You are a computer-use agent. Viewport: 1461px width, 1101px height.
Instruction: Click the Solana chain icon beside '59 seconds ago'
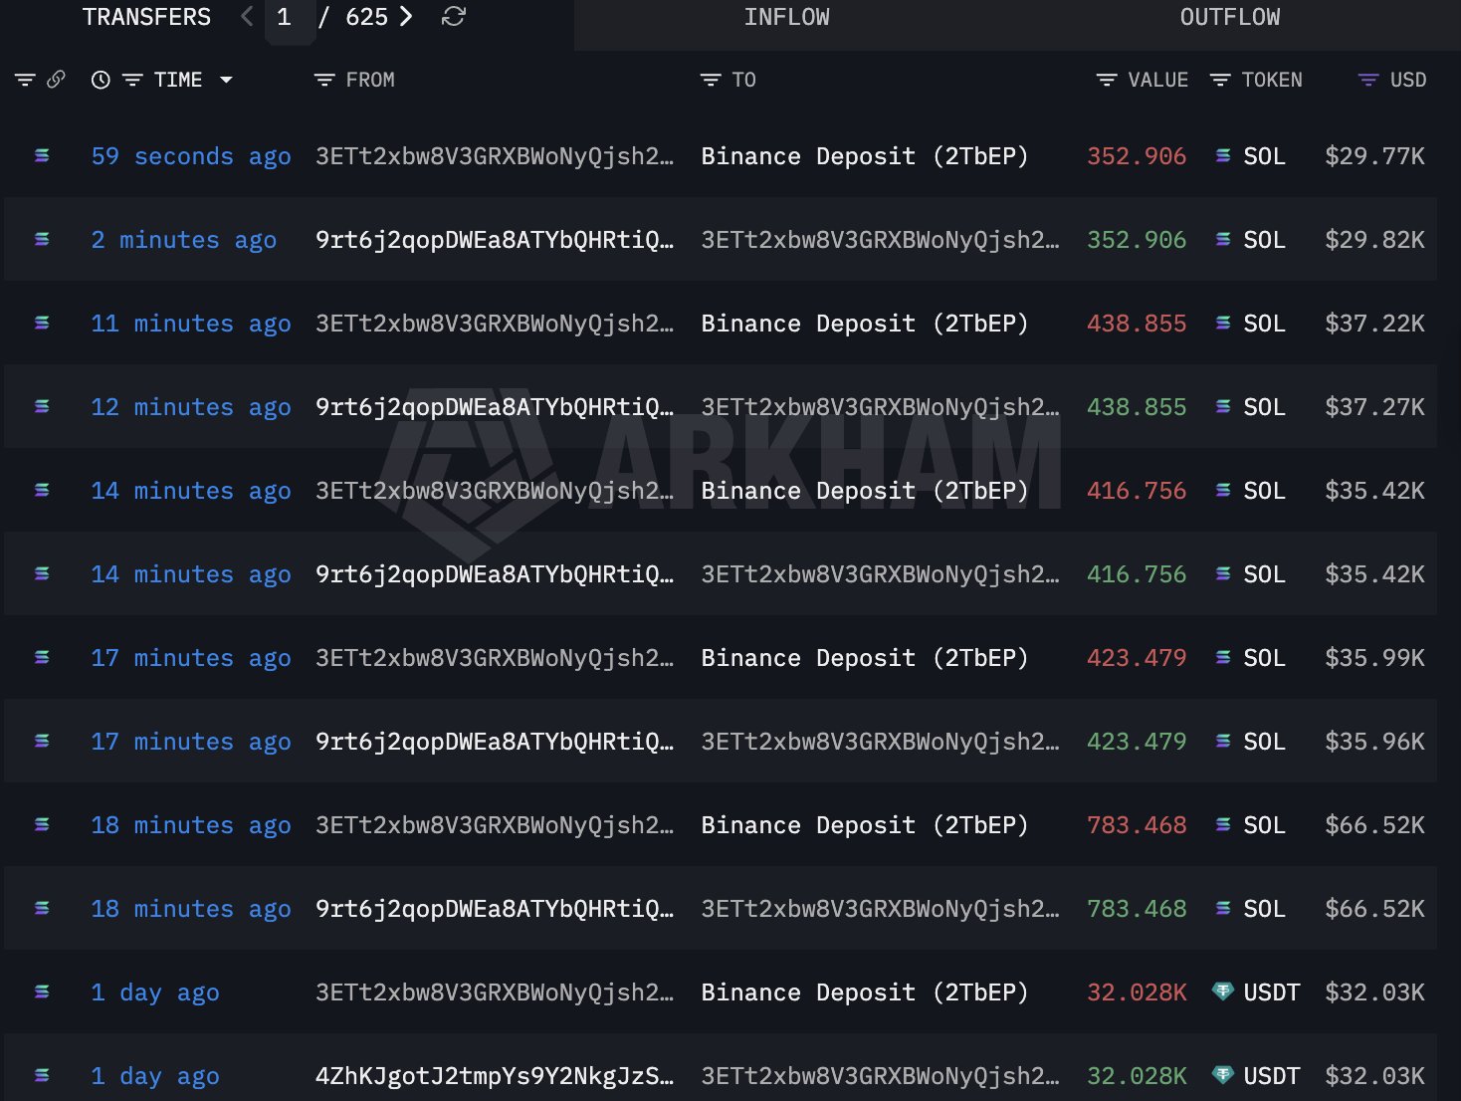pos(42,155)
